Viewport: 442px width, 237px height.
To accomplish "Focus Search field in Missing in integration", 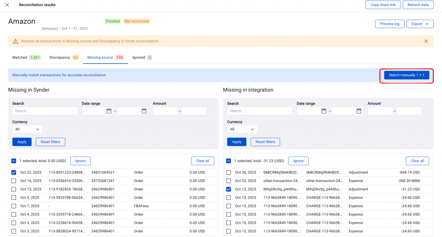I will 259,111.
